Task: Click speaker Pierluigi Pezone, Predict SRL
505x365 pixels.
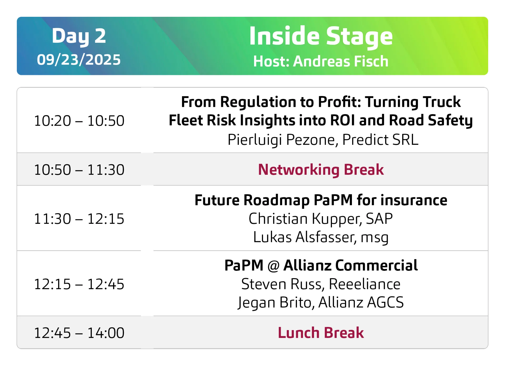Action: (323, 140)
